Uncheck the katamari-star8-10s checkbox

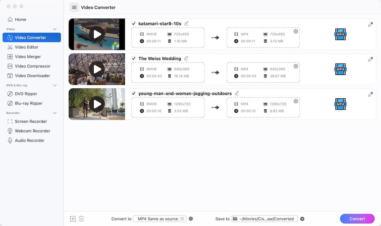click(x=133, y=24)
